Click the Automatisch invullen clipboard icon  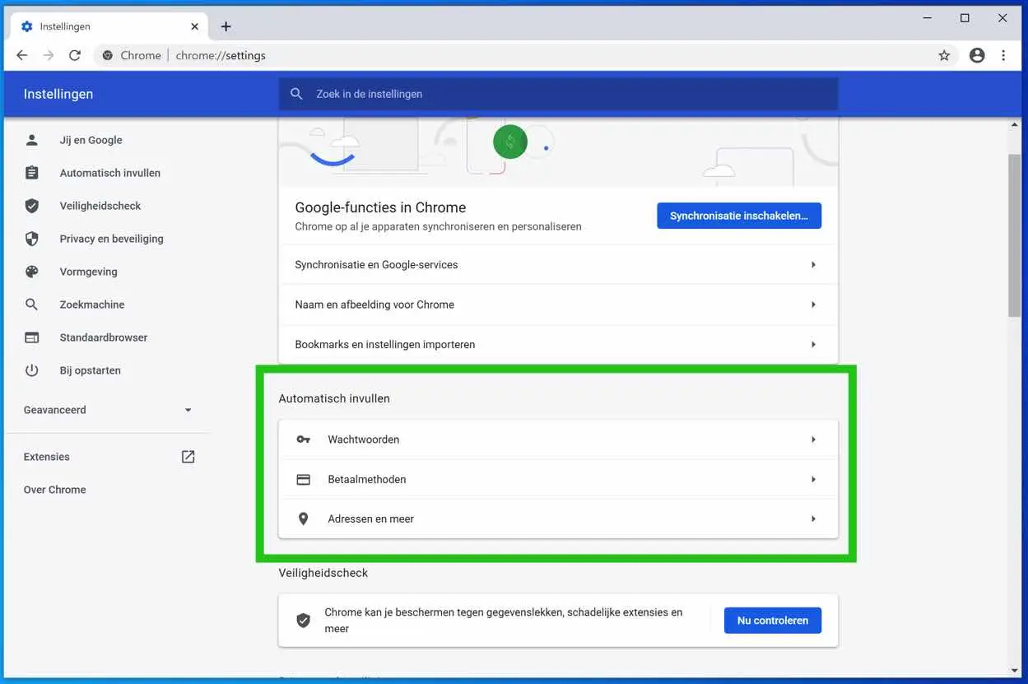(32, 173)
